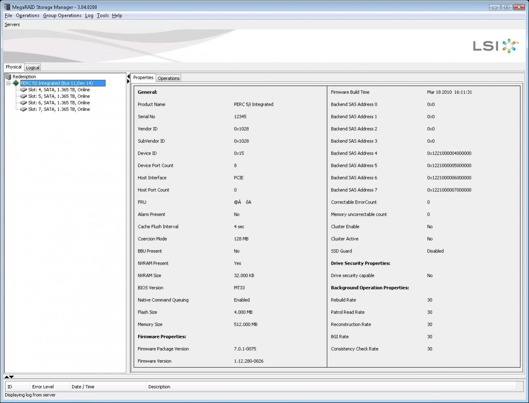Minimize the MegaRAID Storage Manager window
Image resolution: width=529 pixels, height=403 pixels.
tap(494, 7)
